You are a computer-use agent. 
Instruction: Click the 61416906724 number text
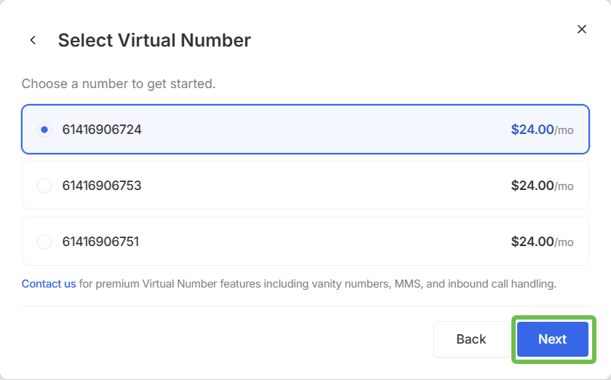[x=102, y=130]
